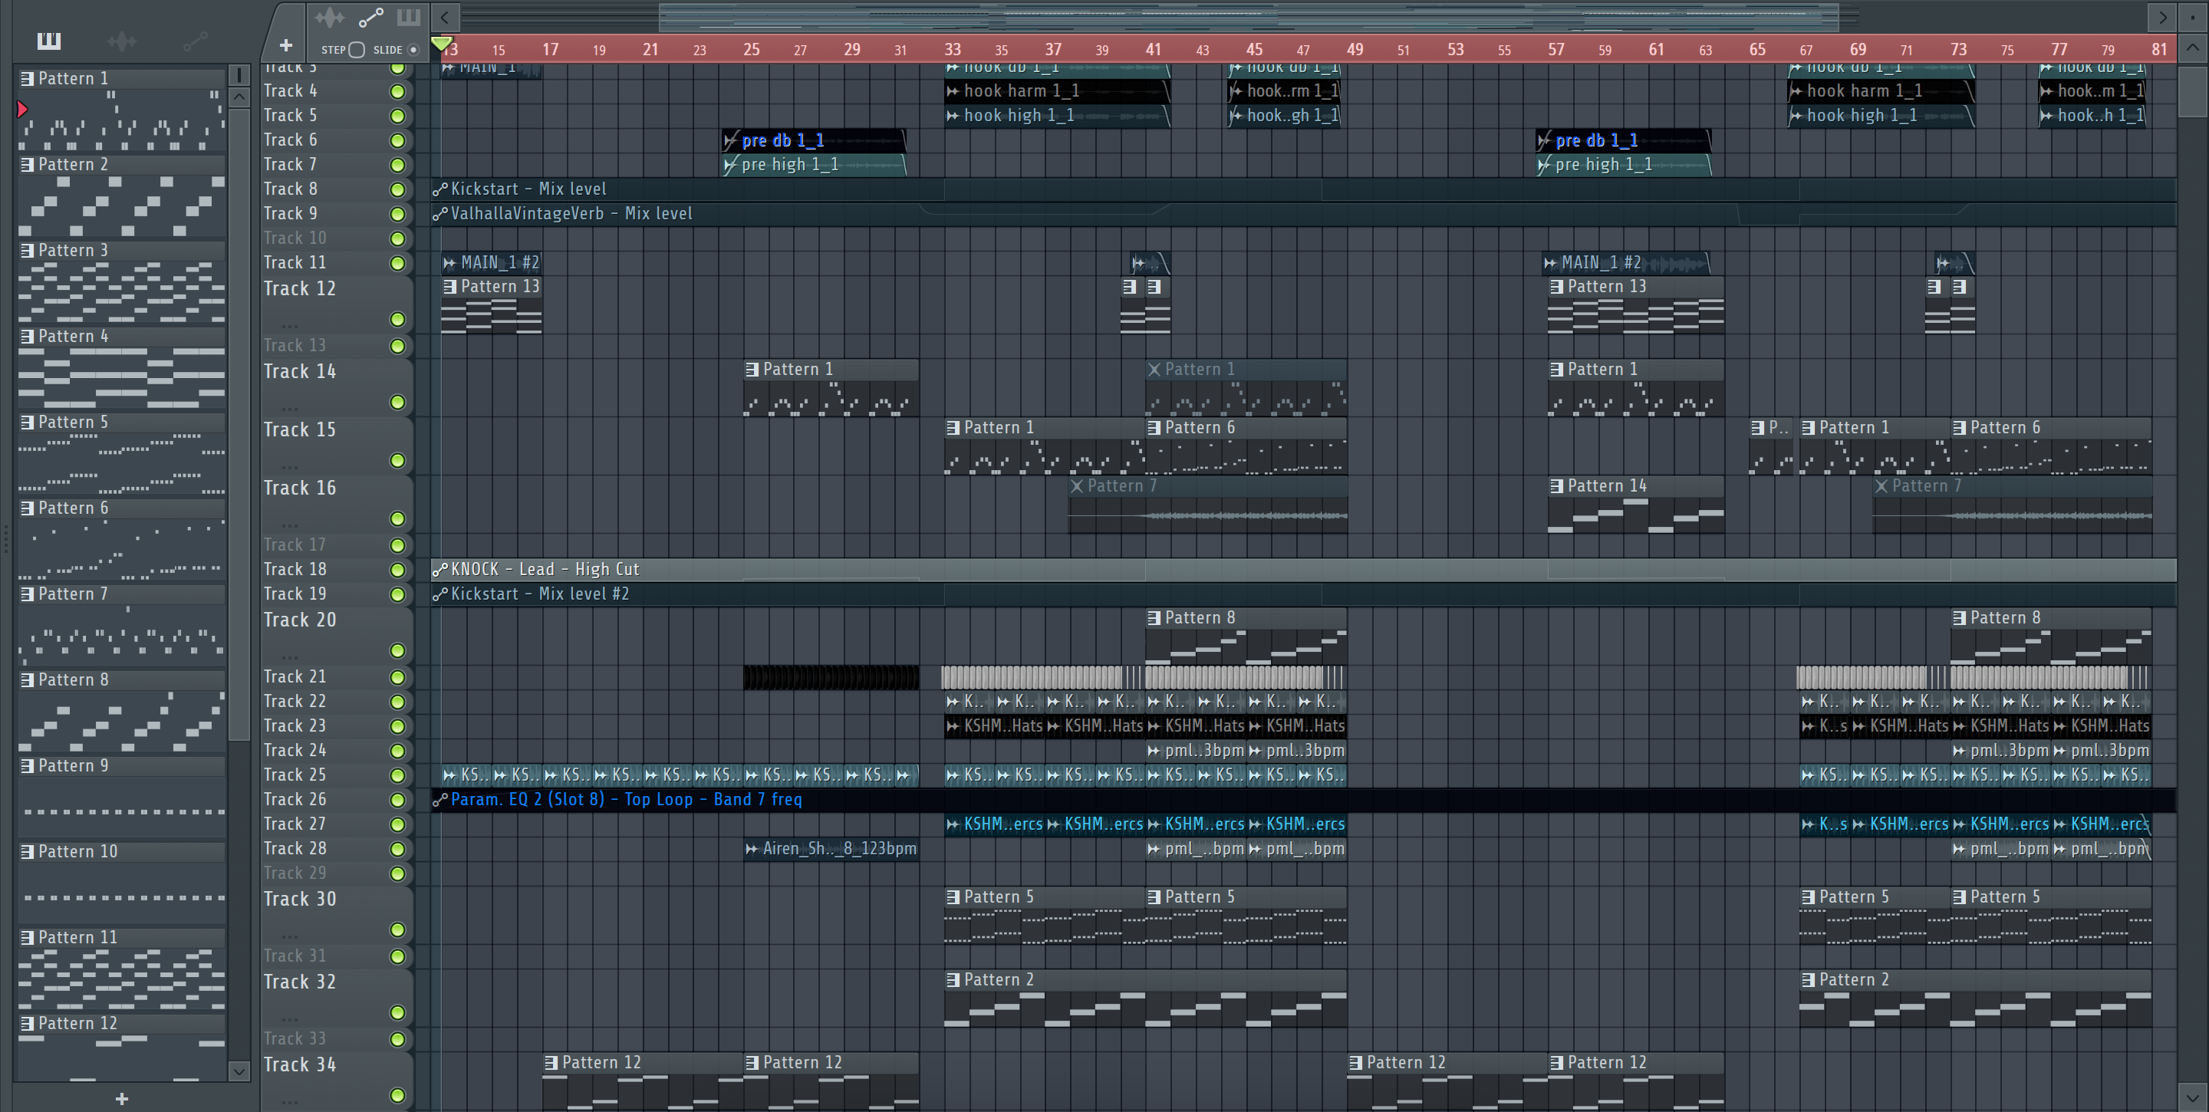Mute Track 30 with its green LED
Screen dimensions: 2209x1112
(x=397, y=930)
